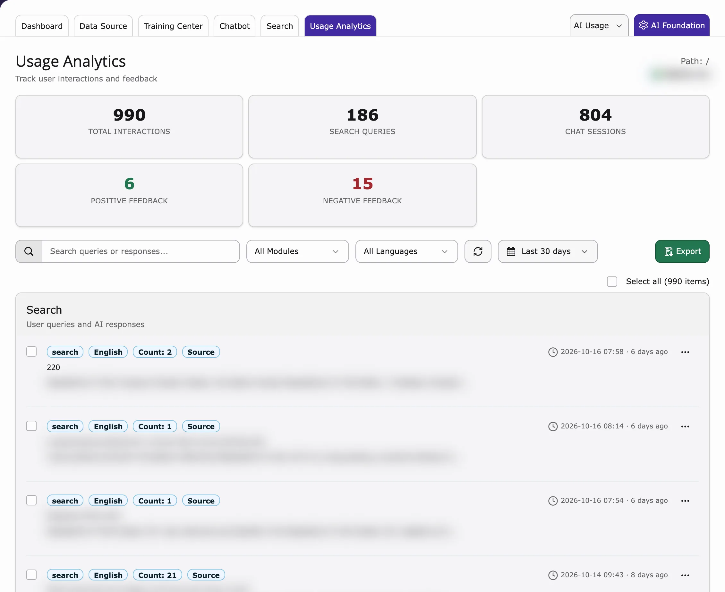Viewport: 725px width, 592px height.
Task: Focus the Search queries or responses field
Action: tap(141, 251)
